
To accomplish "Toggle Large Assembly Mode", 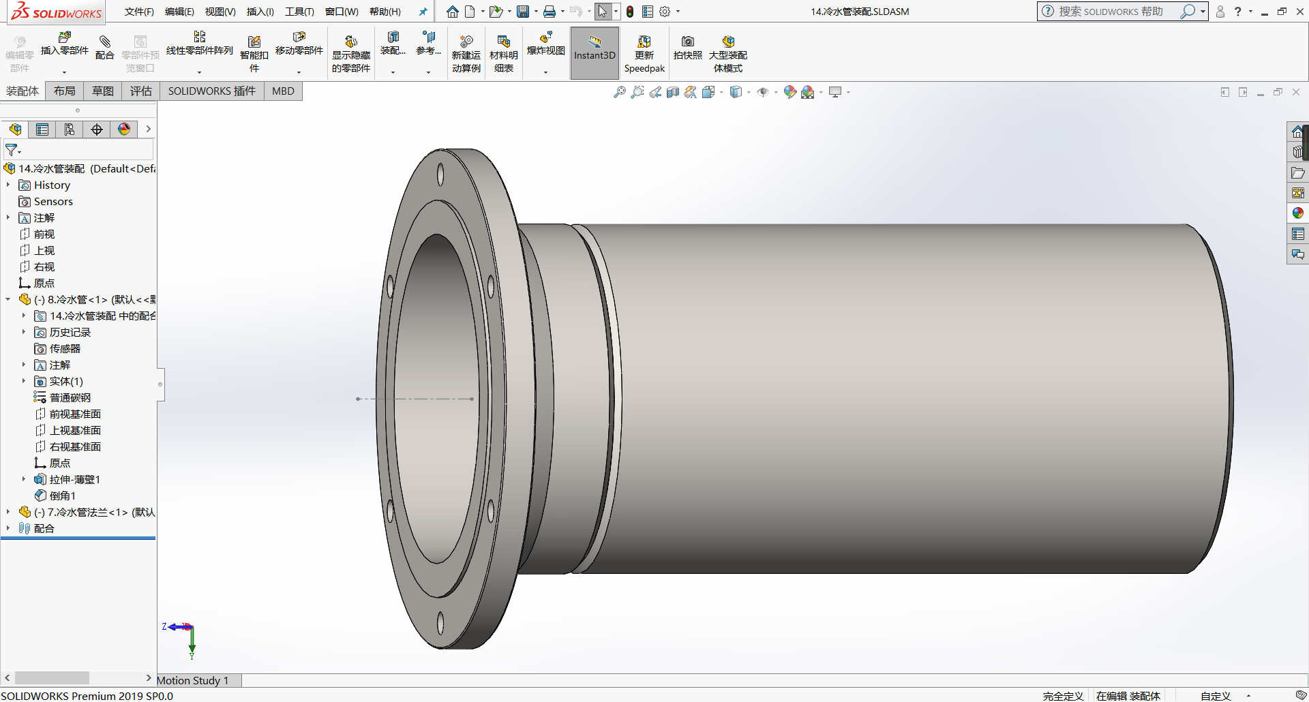I will (728, 53).
